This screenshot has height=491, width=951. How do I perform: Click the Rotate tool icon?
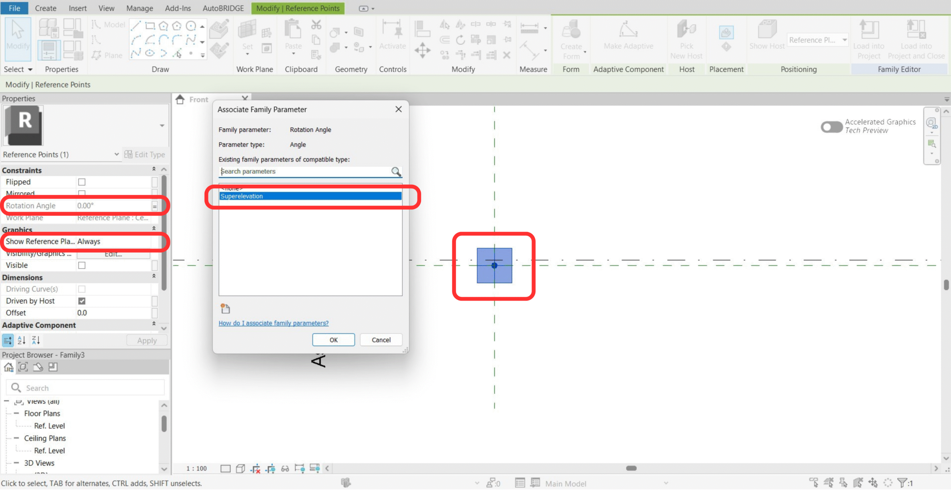[460, 40]
